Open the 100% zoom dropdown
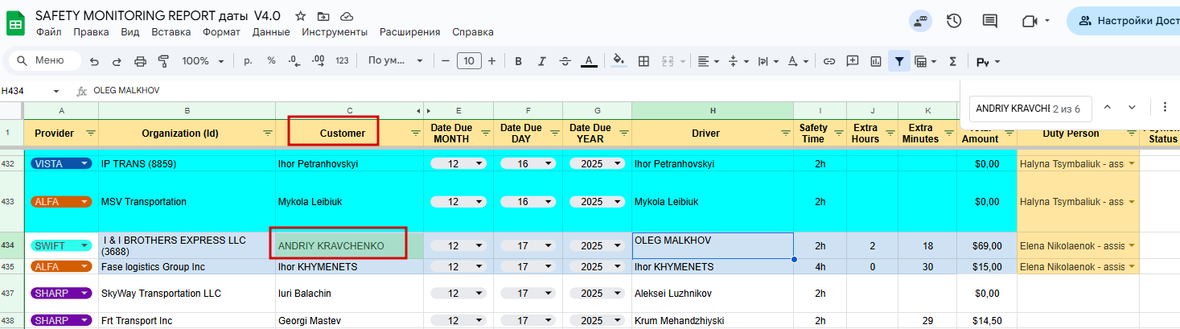This screenshot has height=329, width=1180. coord(206,61)
